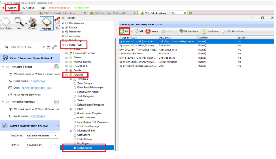Collapse the Matter Types tree node
This screenshot has height=159, width=276.
pos(62,45)
